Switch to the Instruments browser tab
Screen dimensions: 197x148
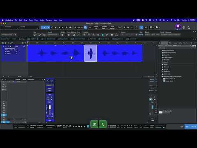164,43
